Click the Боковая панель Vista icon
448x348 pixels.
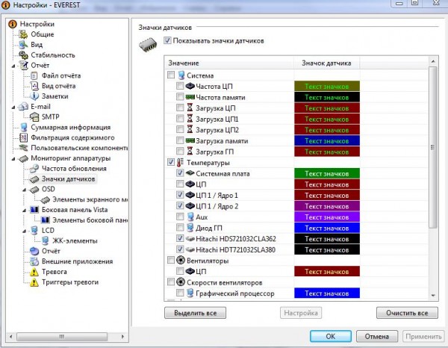[x=24, y=211]
